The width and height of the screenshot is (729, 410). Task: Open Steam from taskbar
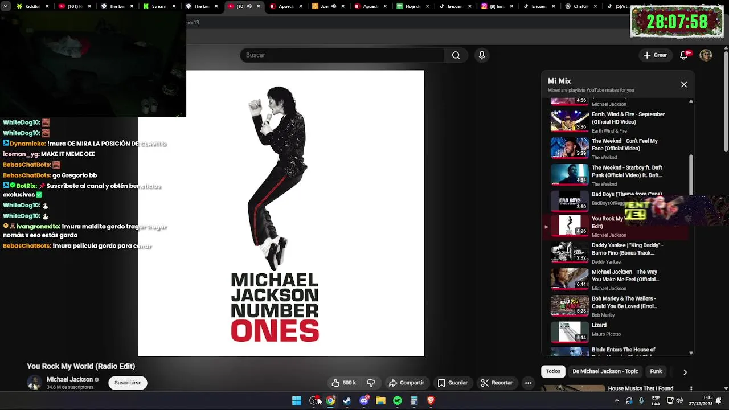click(347, 401)
